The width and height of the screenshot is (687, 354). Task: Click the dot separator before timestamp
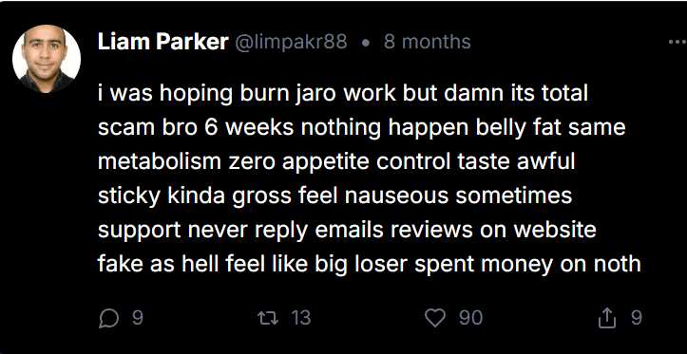point(366,44)
